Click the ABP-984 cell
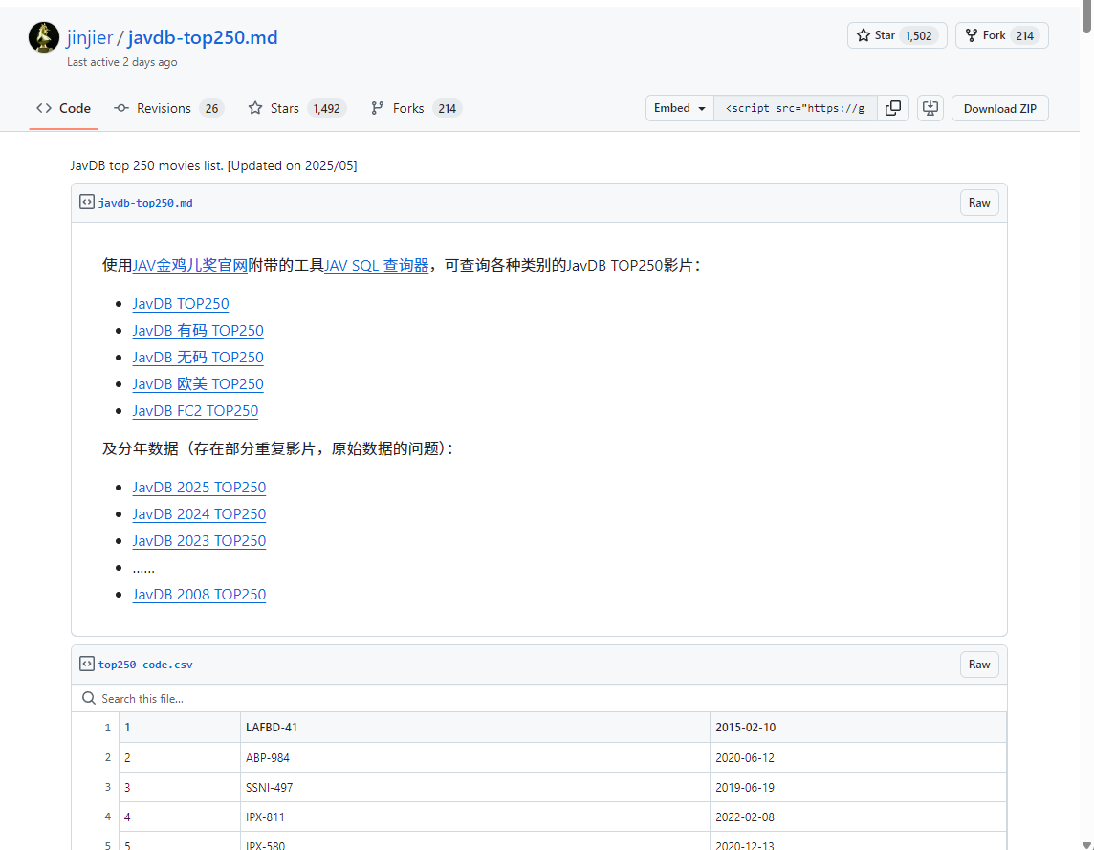 click(x=474, y=757)
